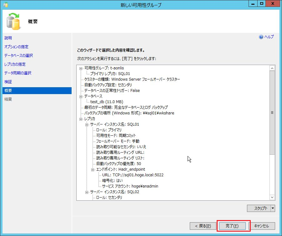Collapse the 可用性グループ: t-aonlis tree node

tap(81, 68)
